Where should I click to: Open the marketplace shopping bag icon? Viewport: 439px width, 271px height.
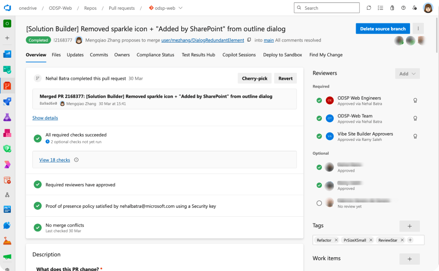(x=392, y=8)
